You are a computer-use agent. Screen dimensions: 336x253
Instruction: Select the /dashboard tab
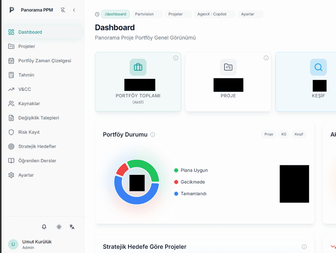116,14
